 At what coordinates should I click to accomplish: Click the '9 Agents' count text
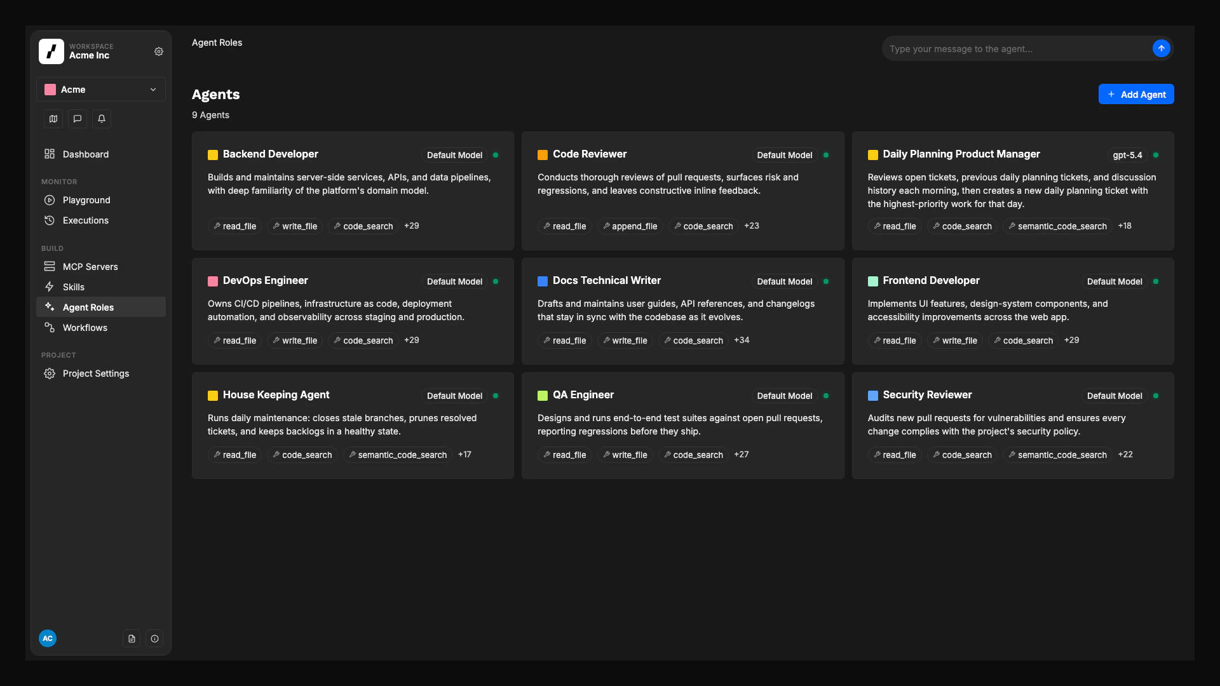210,115
